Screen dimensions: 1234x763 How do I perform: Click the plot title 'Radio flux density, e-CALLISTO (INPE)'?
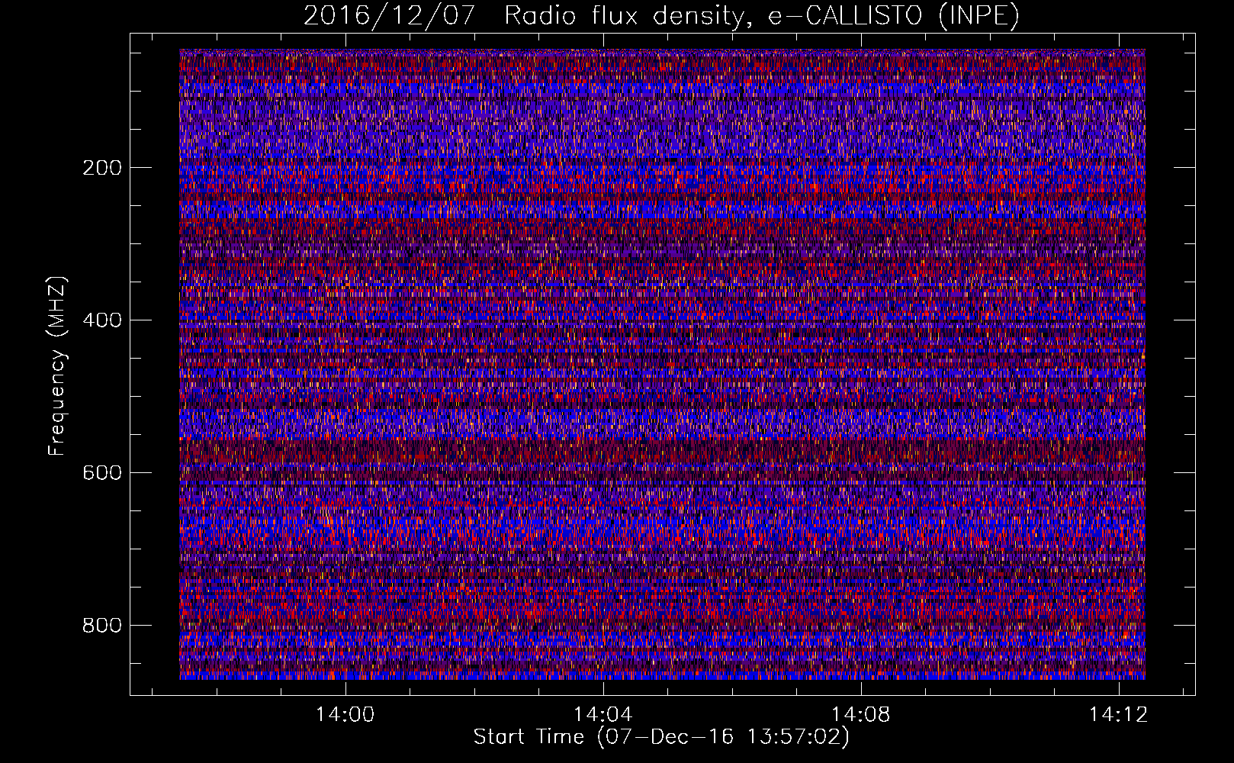click(x=762, y=16)
